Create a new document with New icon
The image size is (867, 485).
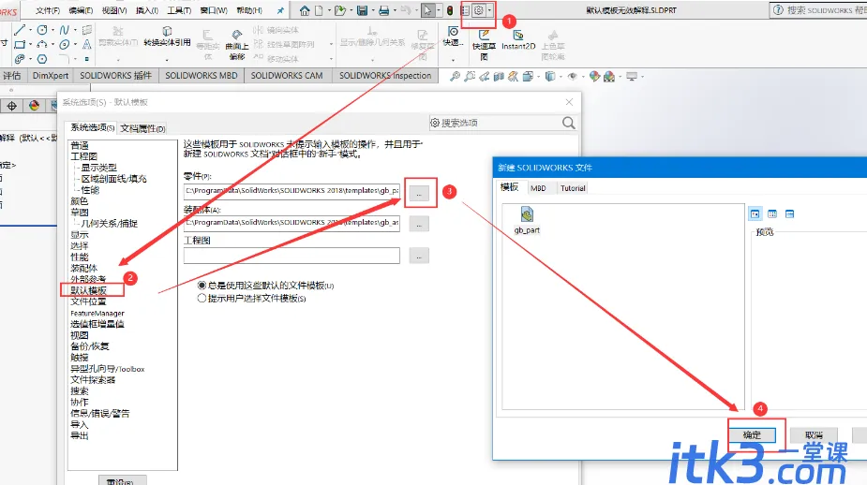pyautogui.click(x=319, y=10)
